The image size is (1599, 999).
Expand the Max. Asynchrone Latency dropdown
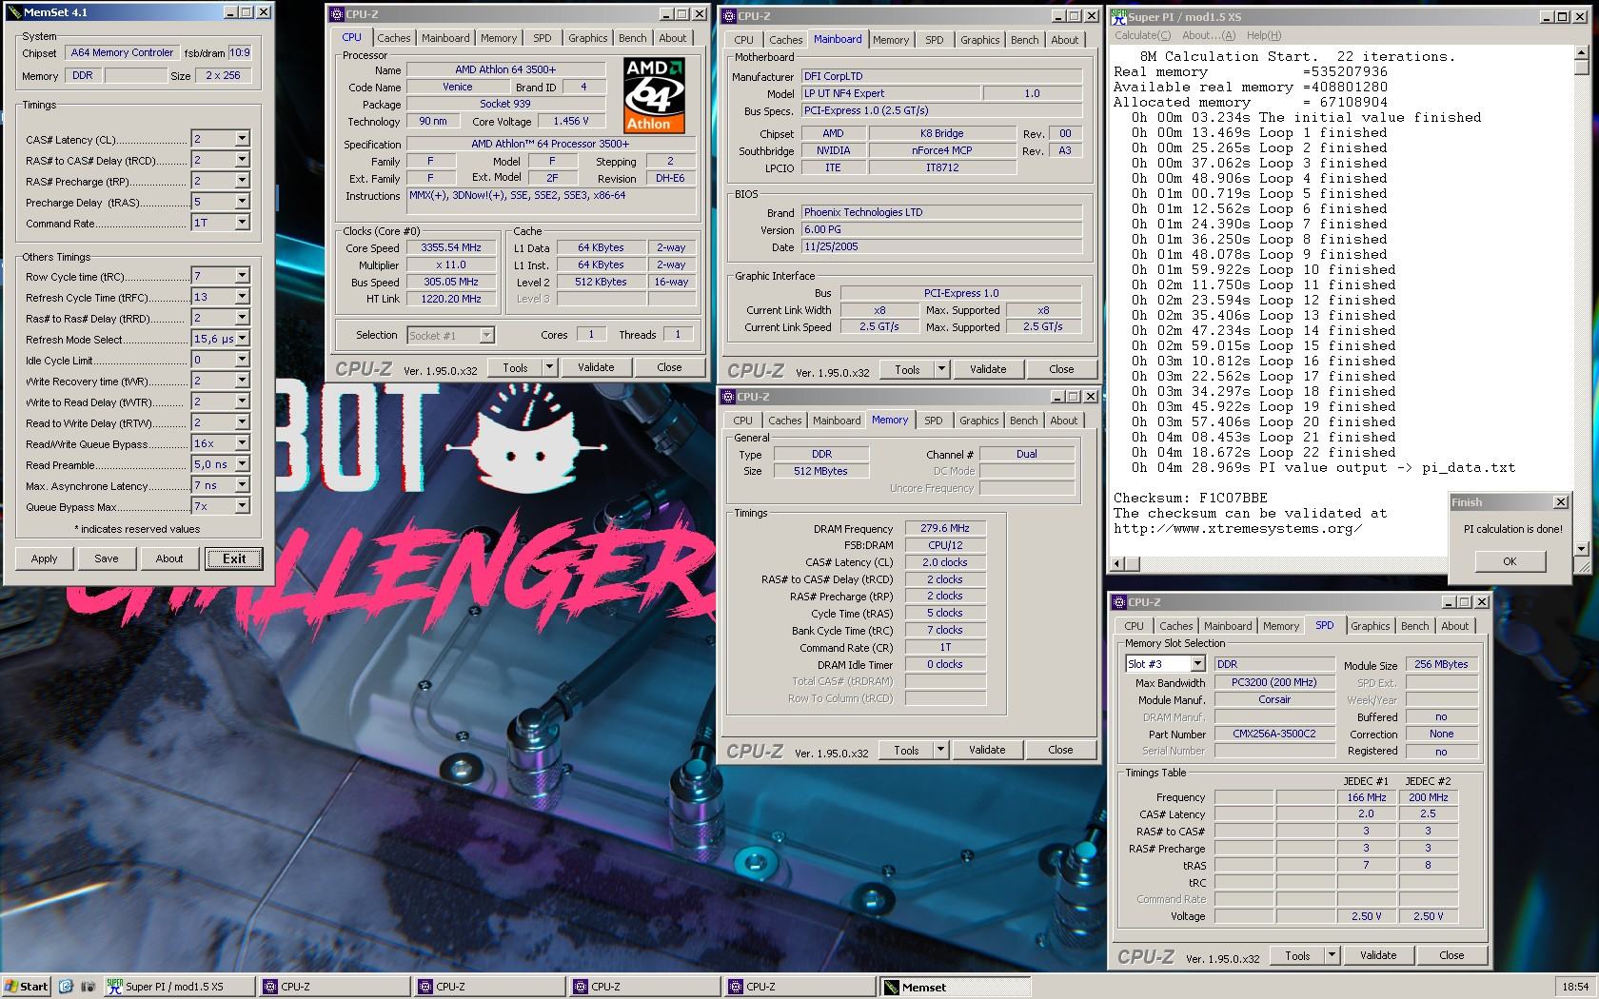(x=242, y=485)
